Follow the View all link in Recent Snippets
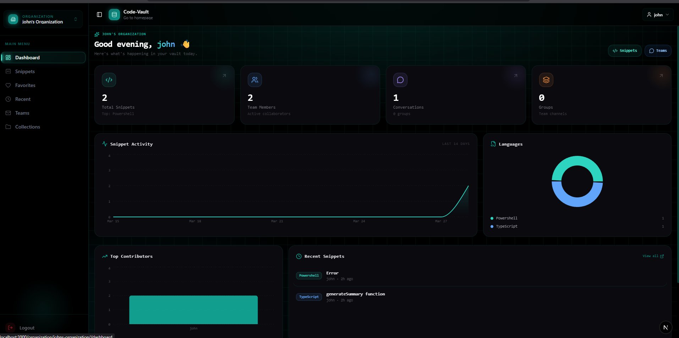Viewport: 679px width, 338px height. pyautogui.click(x=653, y=256)
